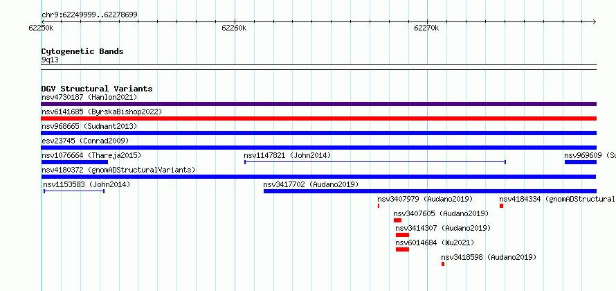The width and height of the screenshot is (616, 291).
Task: Select the small red nsv3418598 marker
Action: (443, 264)
